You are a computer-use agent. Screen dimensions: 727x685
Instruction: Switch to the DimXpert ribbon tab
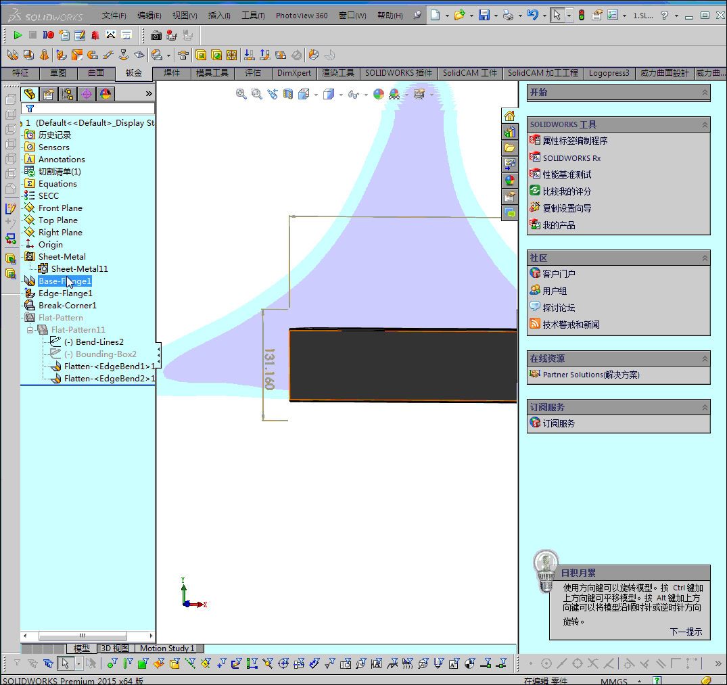pos(294,73)
